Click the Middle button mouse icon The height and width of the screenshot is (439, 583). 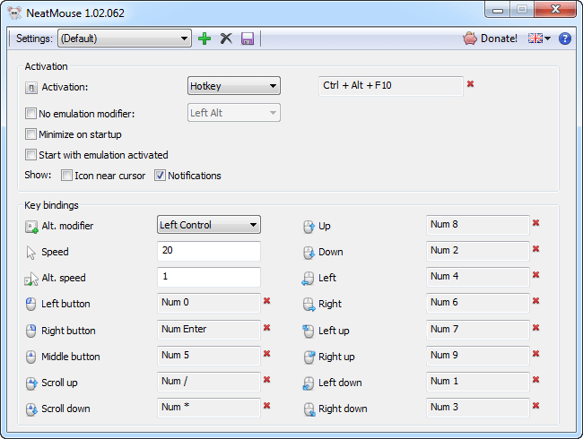[30, 357]
